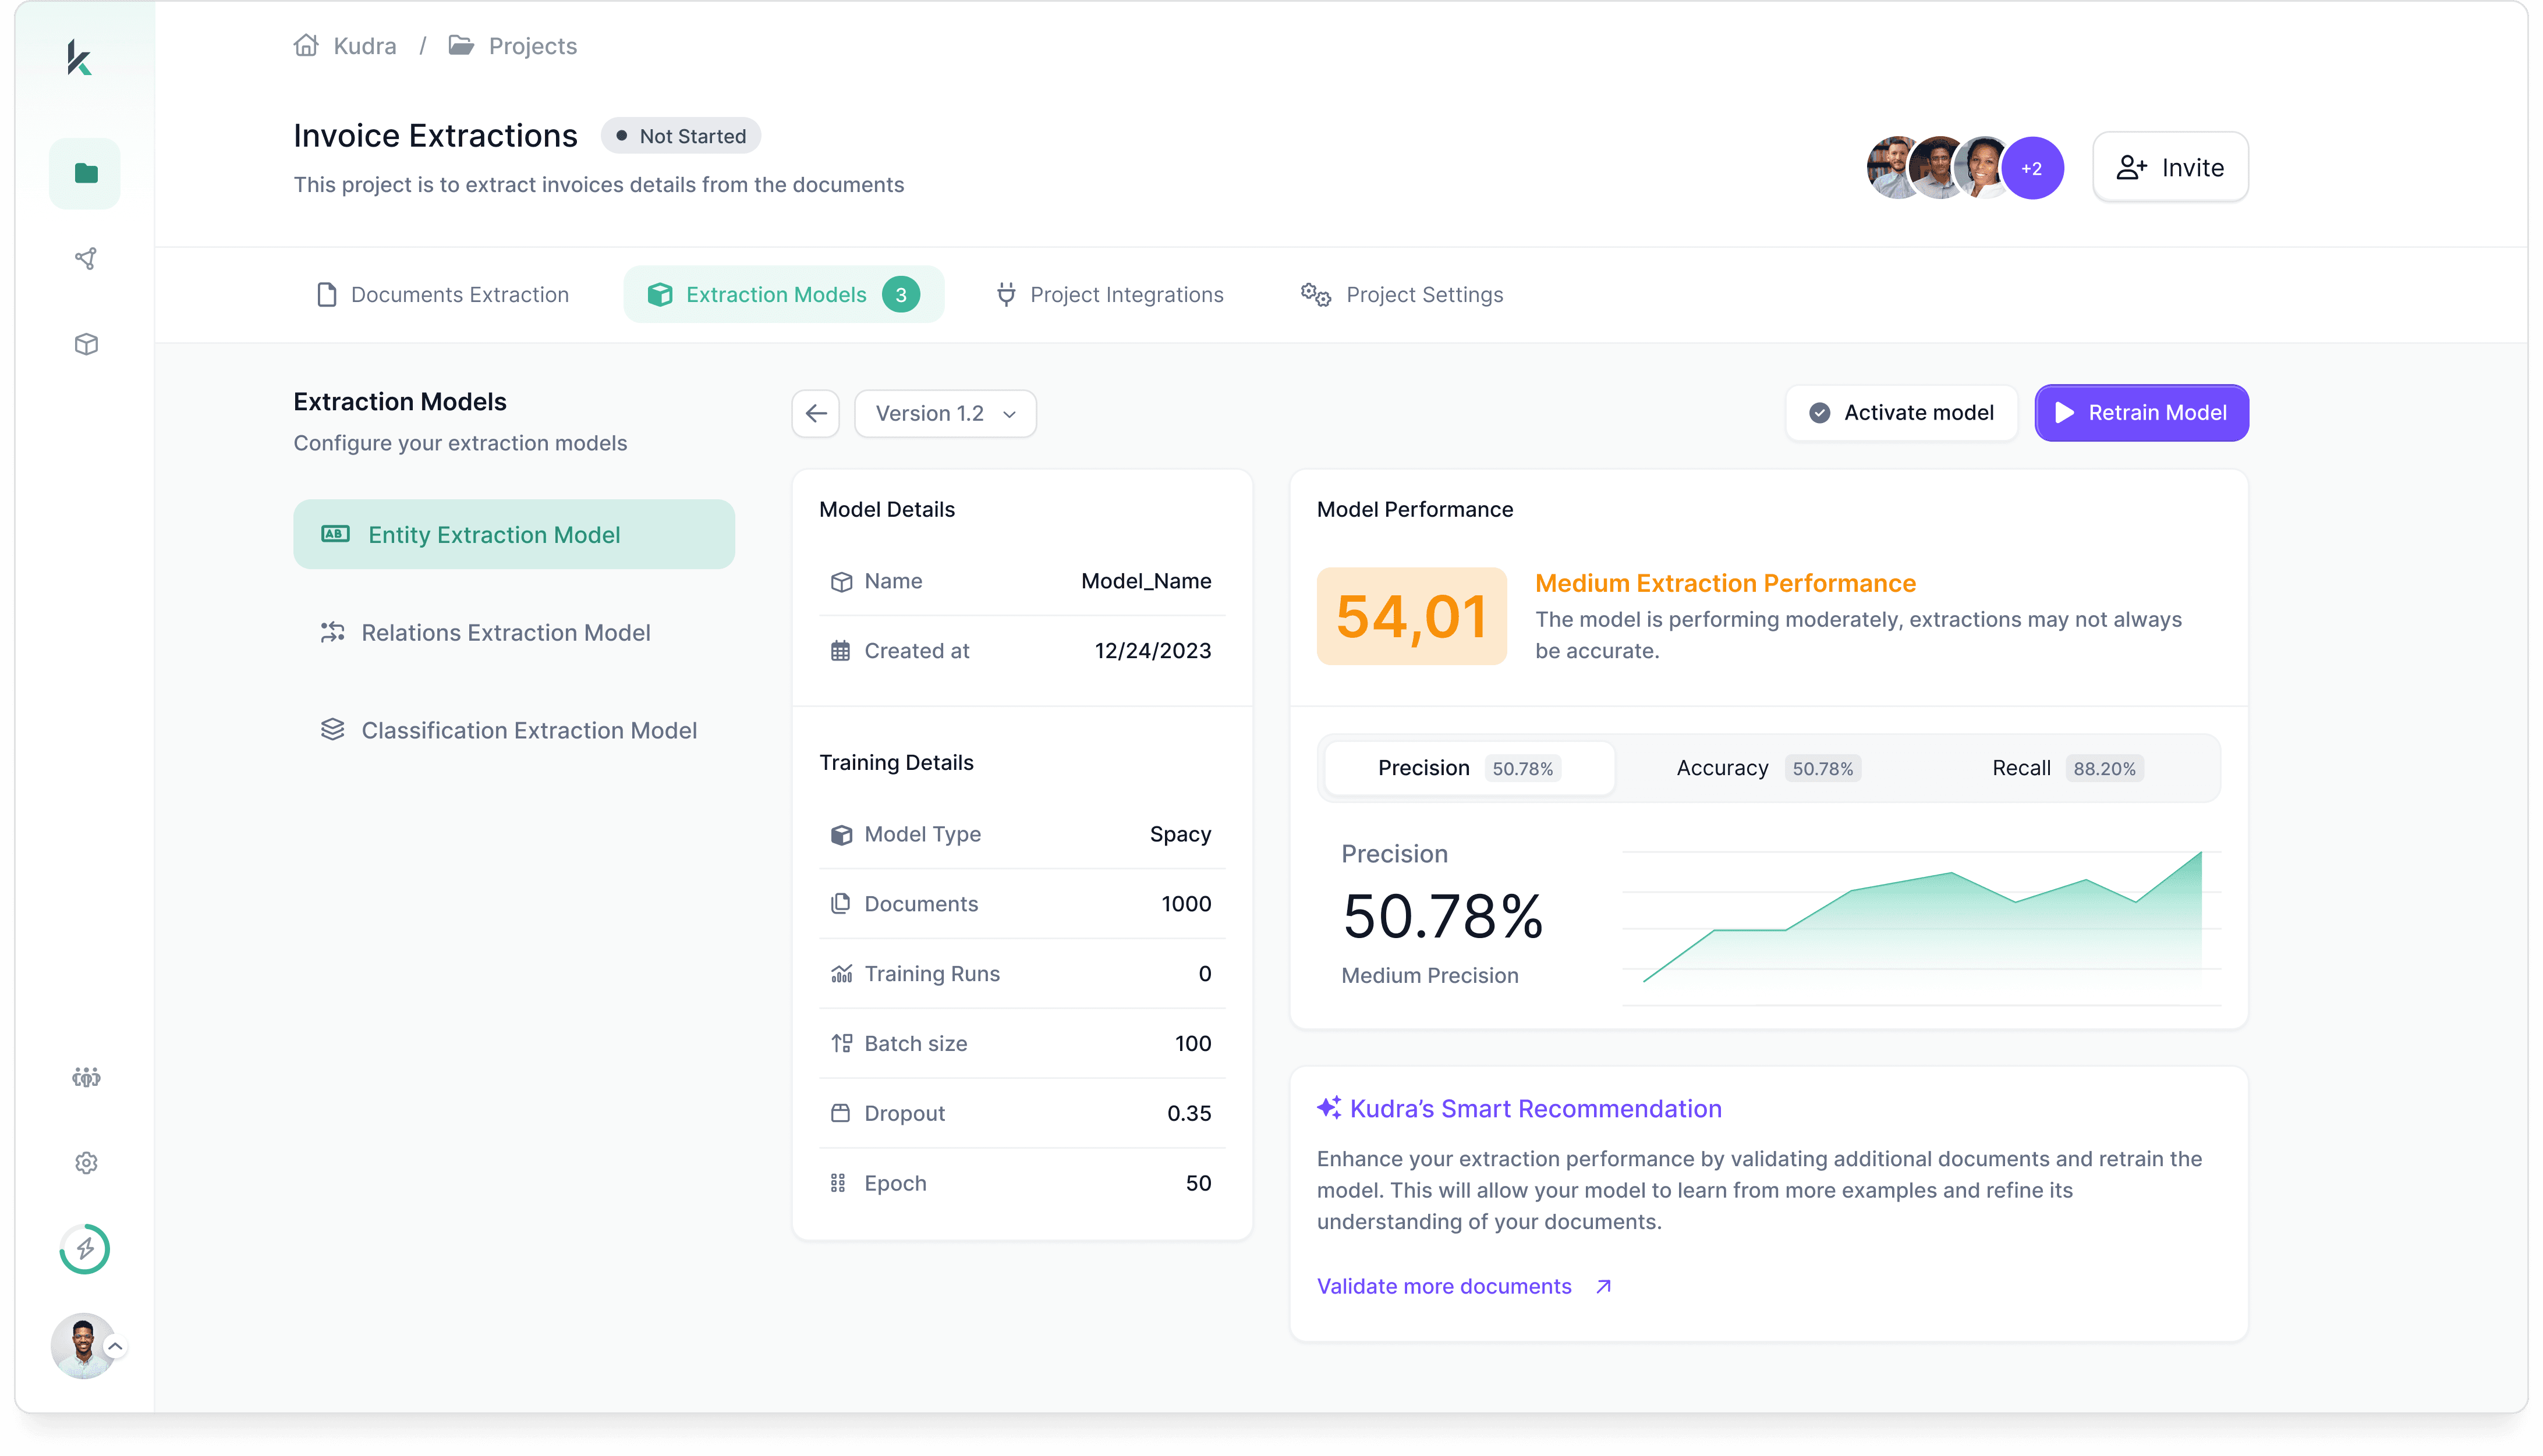Expand the user avatar menu chevron

116,1346
